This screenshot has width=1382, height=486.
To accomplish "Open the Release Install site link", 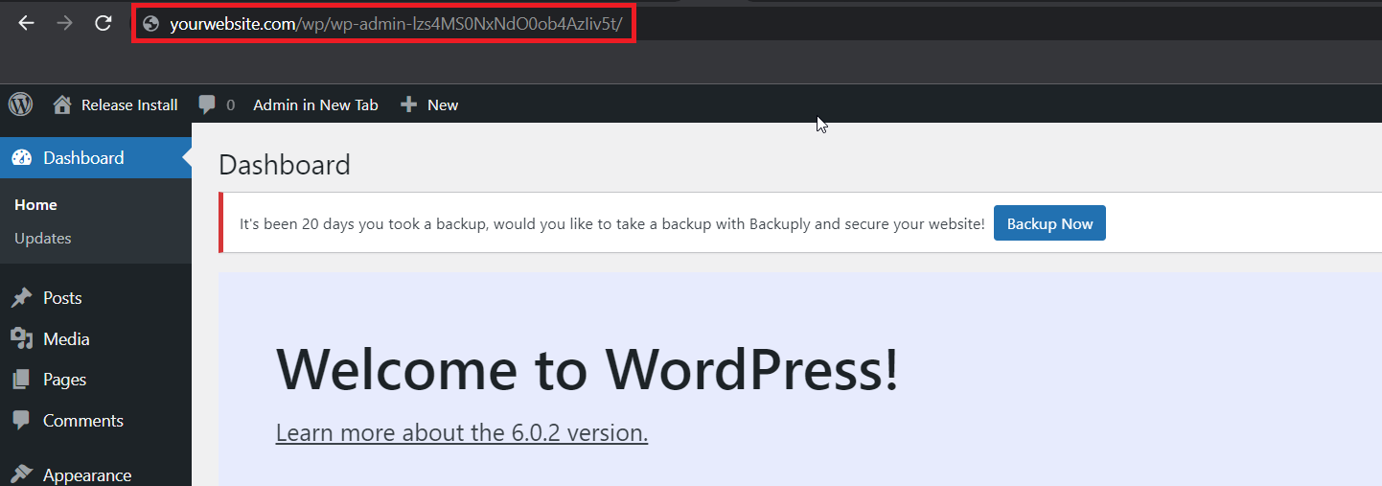I will pos(129,104).
